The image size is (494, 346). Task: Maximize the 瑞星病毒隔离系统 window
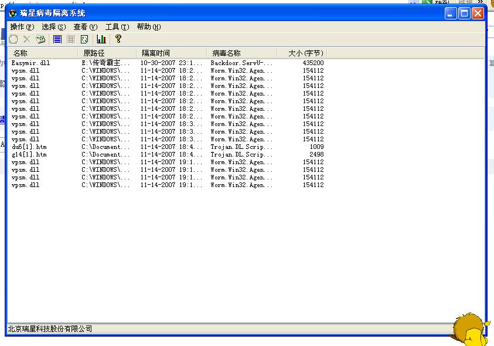click(464, 13)
